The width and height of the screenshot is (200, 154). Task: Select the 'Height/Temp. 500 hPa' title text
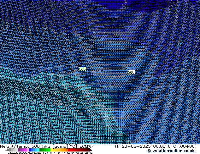(x=25, y=146)
